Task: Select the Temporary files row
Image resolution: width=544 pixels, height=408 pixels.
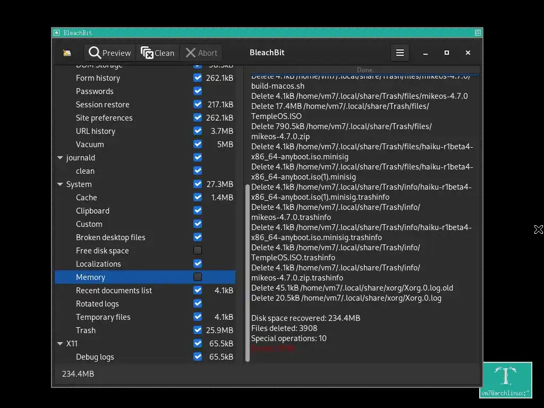Action: (145, 317)
